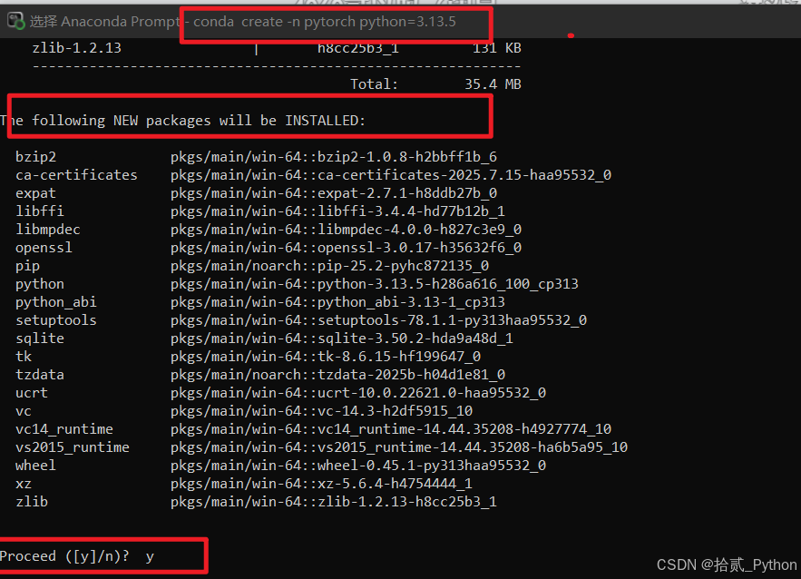Click the python package name in first column
The width and height of the screenshot is (801, 579).
(x=40, y=284)
